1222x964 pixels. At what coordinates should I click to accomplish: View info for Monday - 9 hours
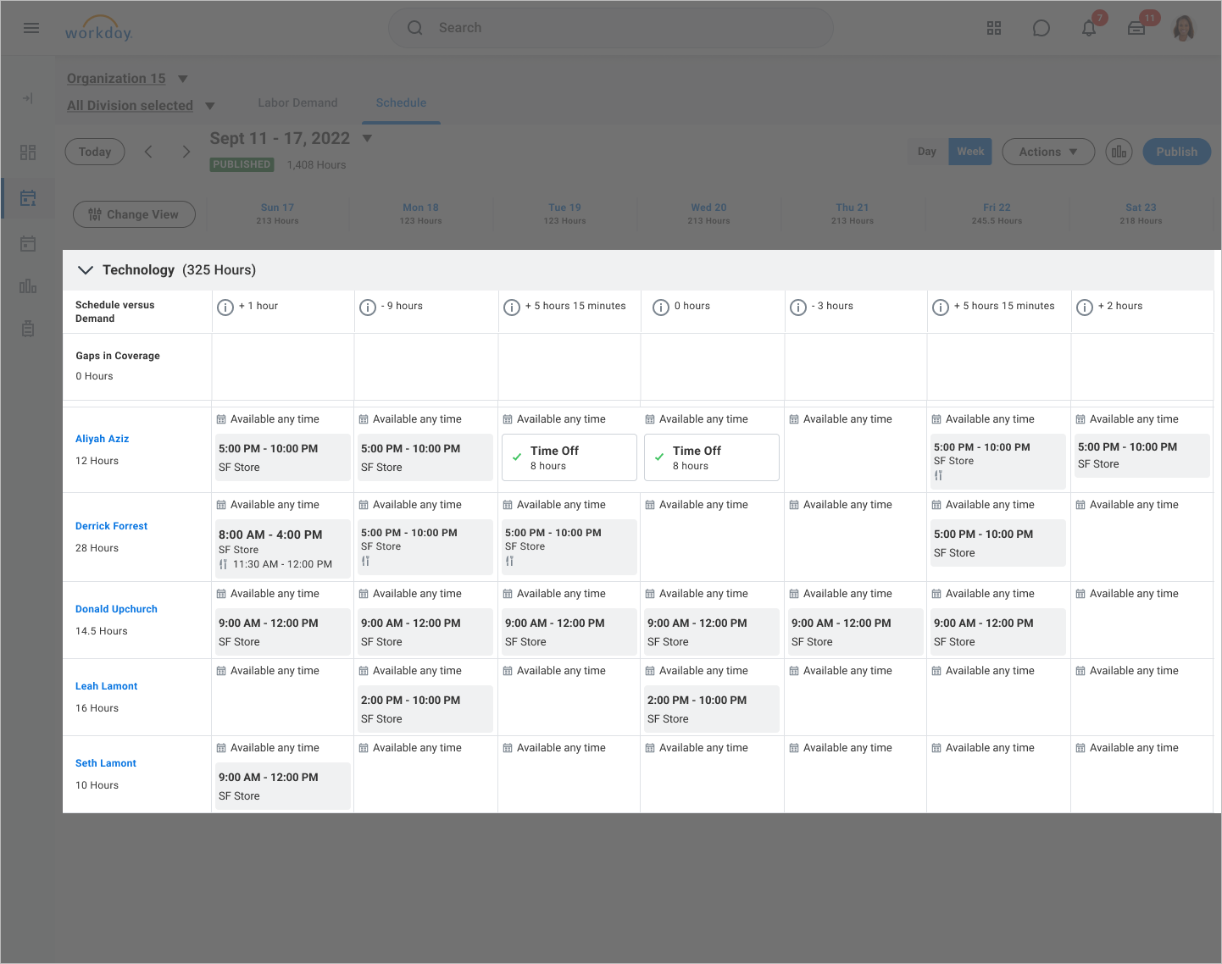[368, 307]
